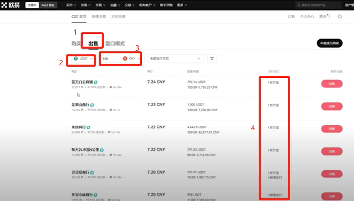Open the 全部支付方式 payment method dropdown
This screenshot has width=354, height=201.
(176, 59)
